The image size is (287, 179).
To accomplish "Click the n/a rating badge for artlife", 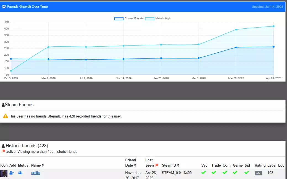I will (x=258, y=173).
